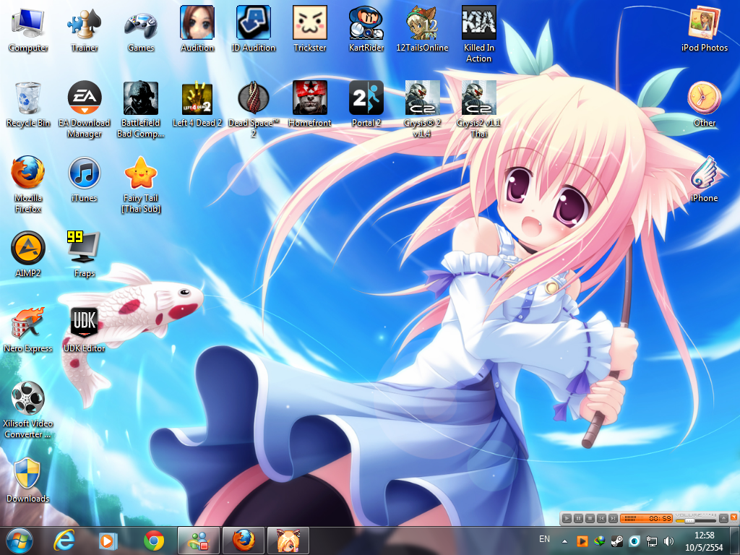Image resolution: width=740 pixels, height=555 pixels.
Task: Open the Windows Start menu orb
Action: [19, 541]
